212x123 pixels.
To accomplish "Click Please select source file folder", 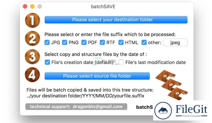I will tap(97, 76).
